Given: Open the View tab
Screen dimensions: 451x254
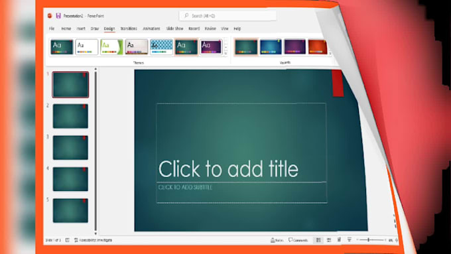Looking at the screenshot, I should pos(225,29).
